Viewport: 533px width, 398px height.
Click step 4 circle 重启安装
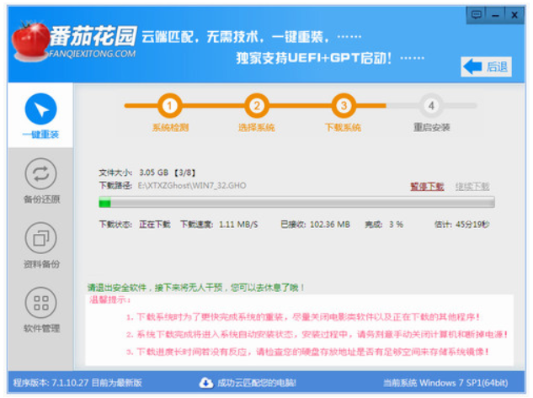pos(430,106)
